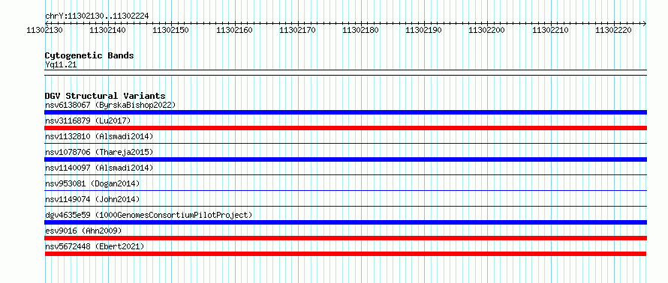Click the red bar under esv9016
The image size is (668, 283).
pos(345,238)
